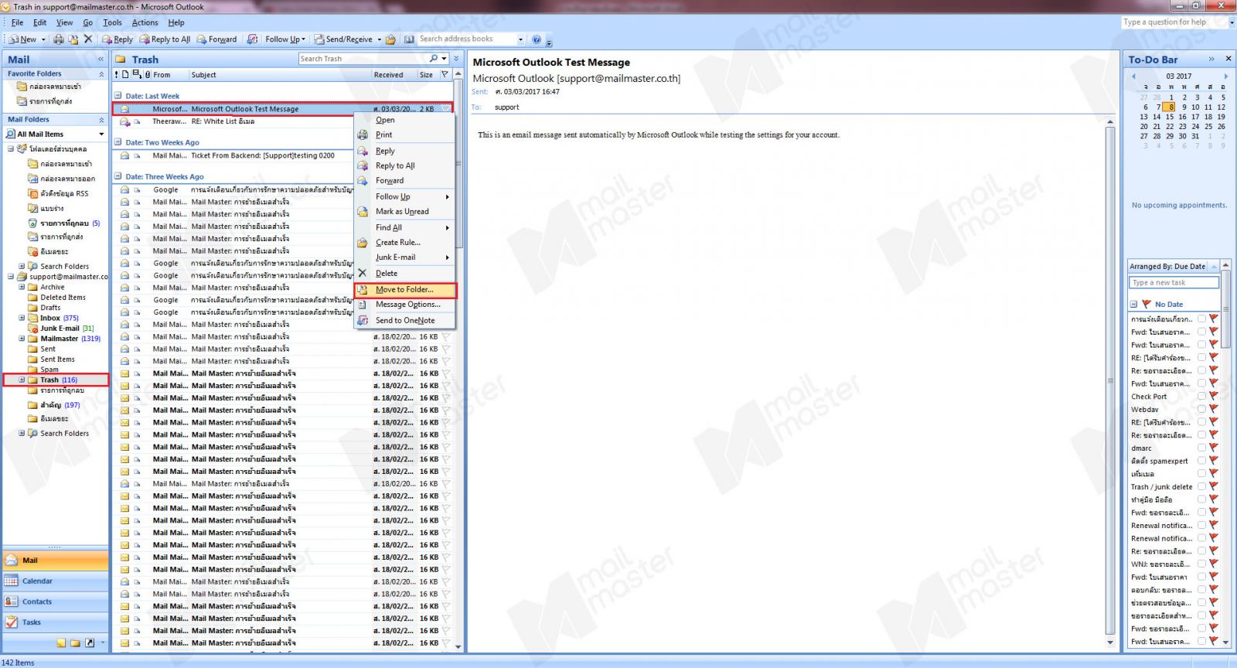Collapse the Date: Last Week group
This screenshot has width=1237, height=668.
[x=118, y=96]
